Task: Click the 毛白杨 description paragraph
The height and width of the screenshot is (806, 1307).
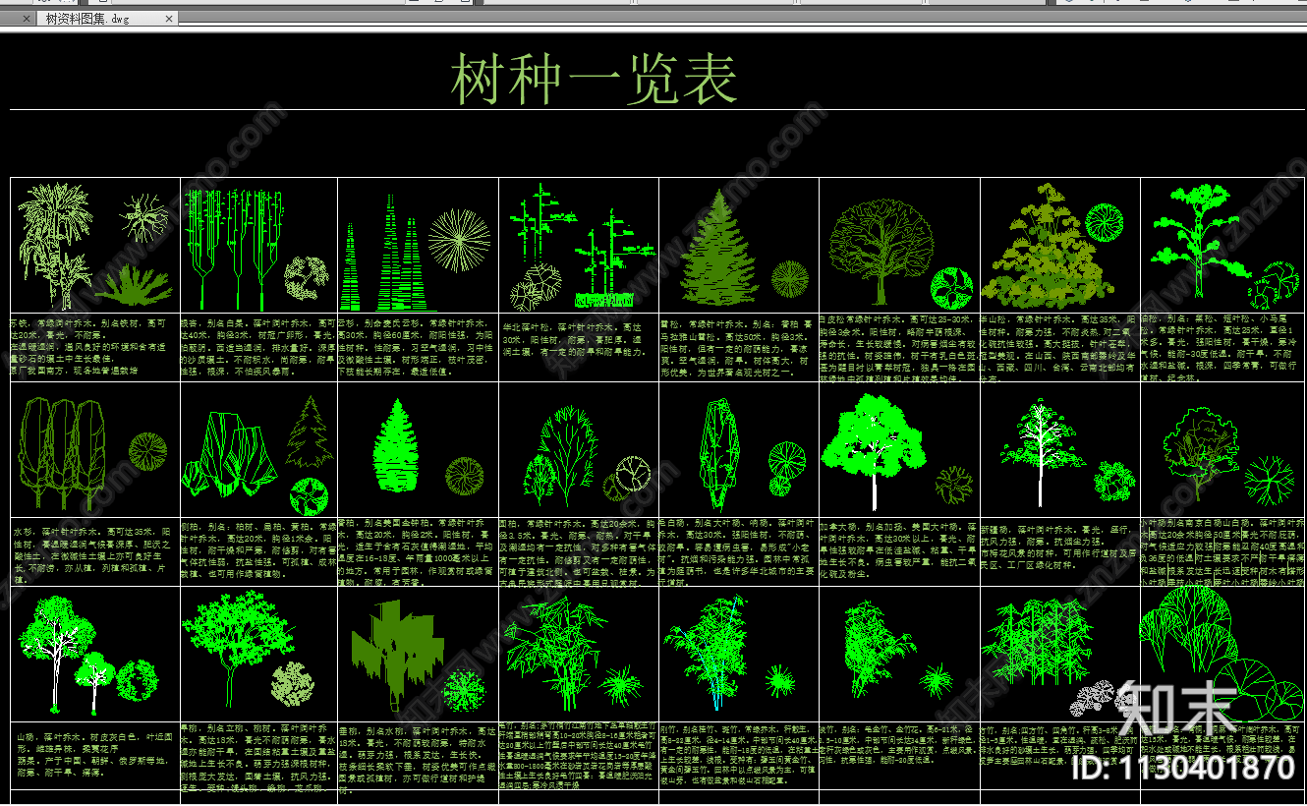Action: click(x=737, y=553)
